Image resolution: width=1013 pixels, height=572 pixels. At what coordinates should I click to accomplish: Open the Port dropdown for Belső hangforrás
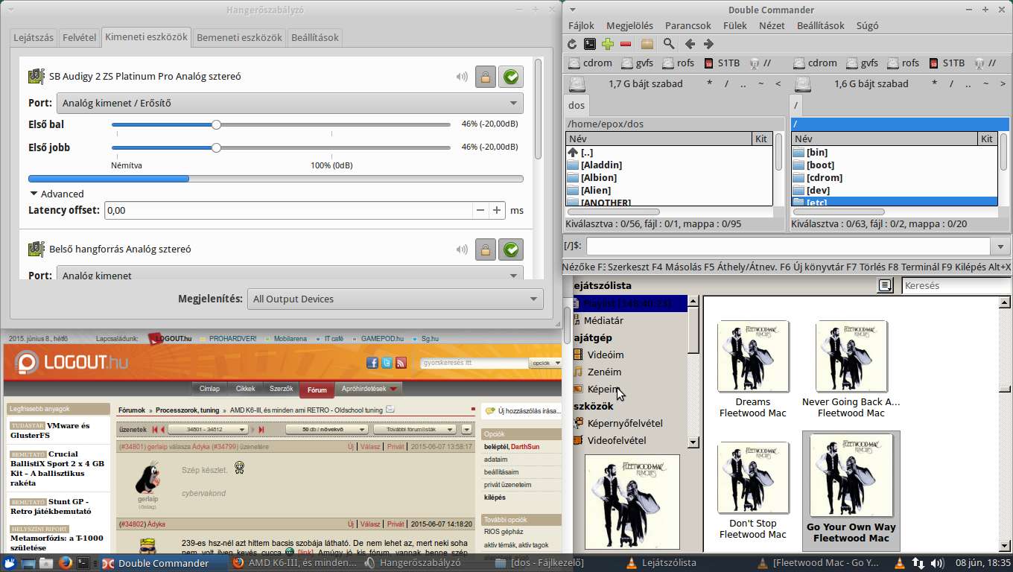290,273
